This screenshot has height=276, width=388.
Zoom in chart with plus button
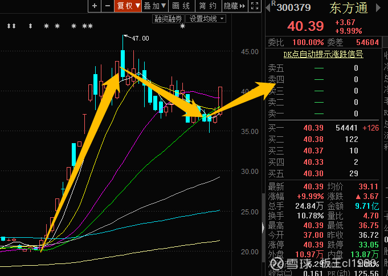tap(95, 6)
